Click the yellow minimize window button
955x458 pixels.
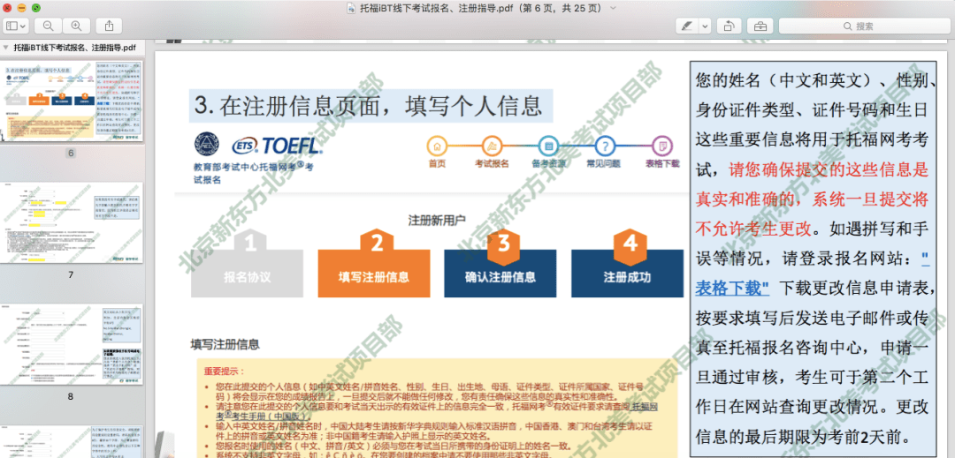[x=21, y=8]
